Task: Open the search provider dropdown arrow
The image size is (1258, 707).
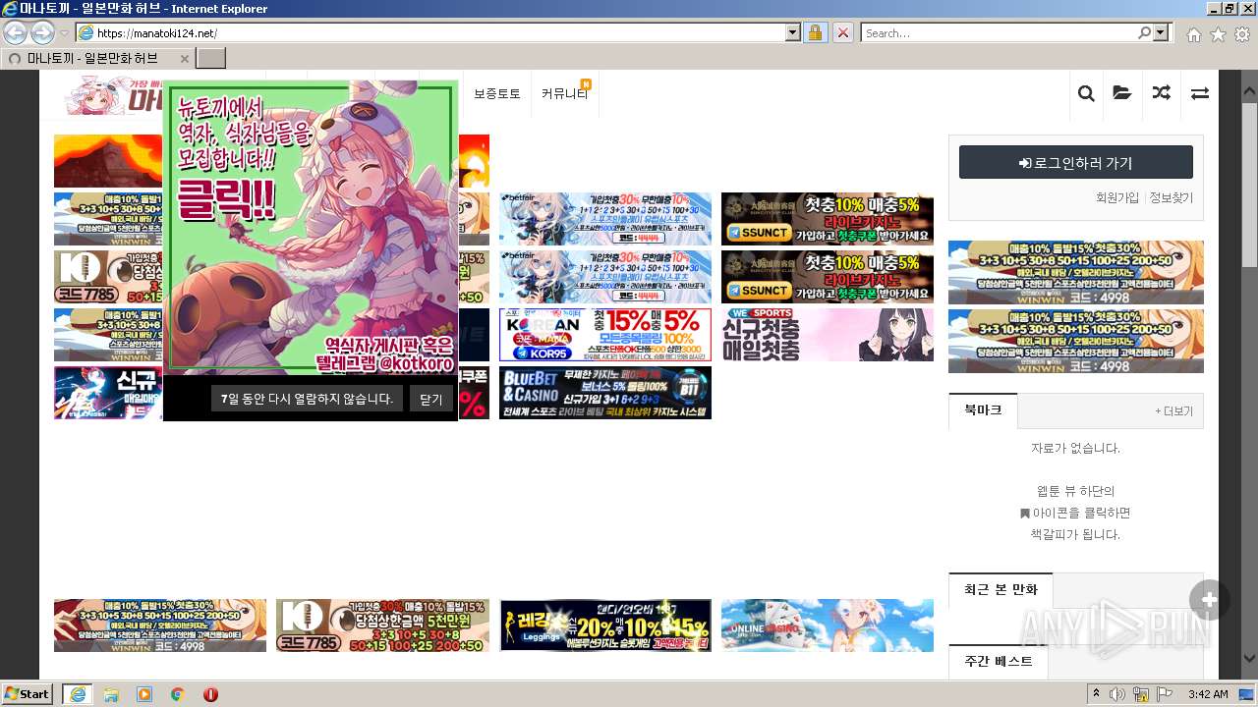Action: click(1162, 32)
